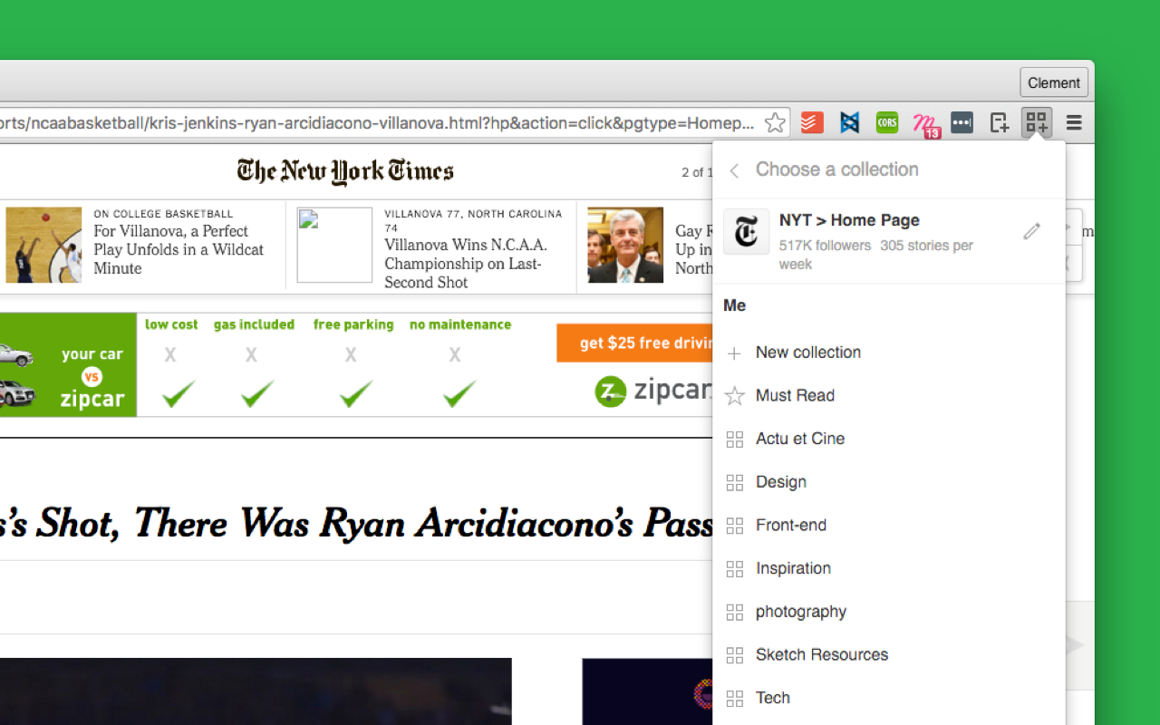This screenshot has height=725, width=1160.
Task: Click the add-page extension icon
Action: tap(1000, 122)
